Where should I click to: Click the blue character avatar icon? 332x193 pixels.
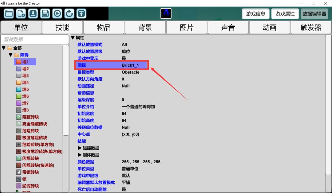click(166, 14)
